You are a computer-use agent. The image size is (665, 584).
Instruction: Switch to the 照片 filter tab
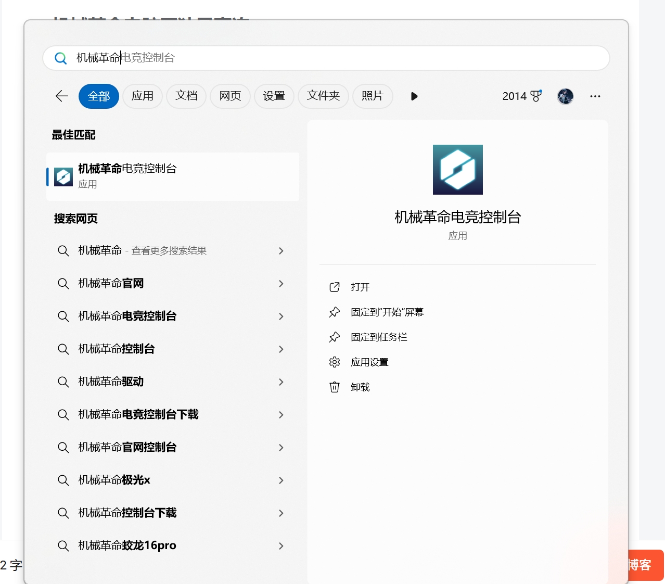pos(373,96)
